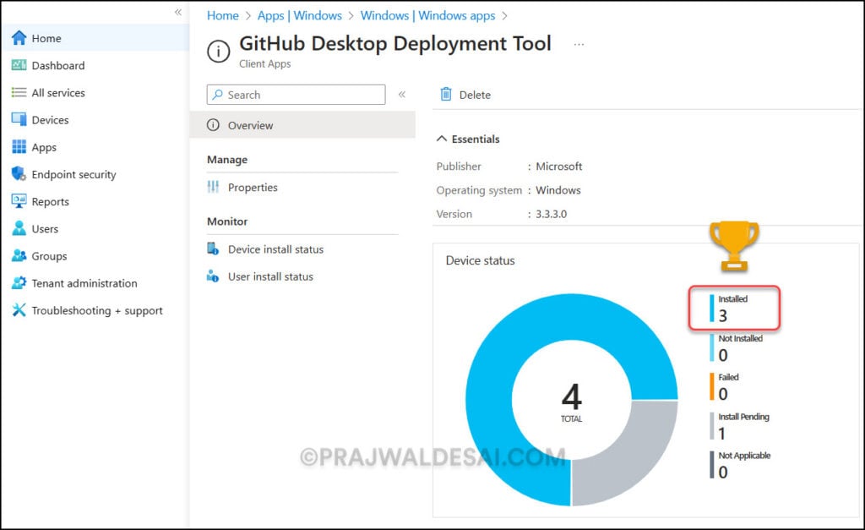Screen dimensions: 865x530
Task: Click the Apps grid icon
Action: tap(19, 147)
